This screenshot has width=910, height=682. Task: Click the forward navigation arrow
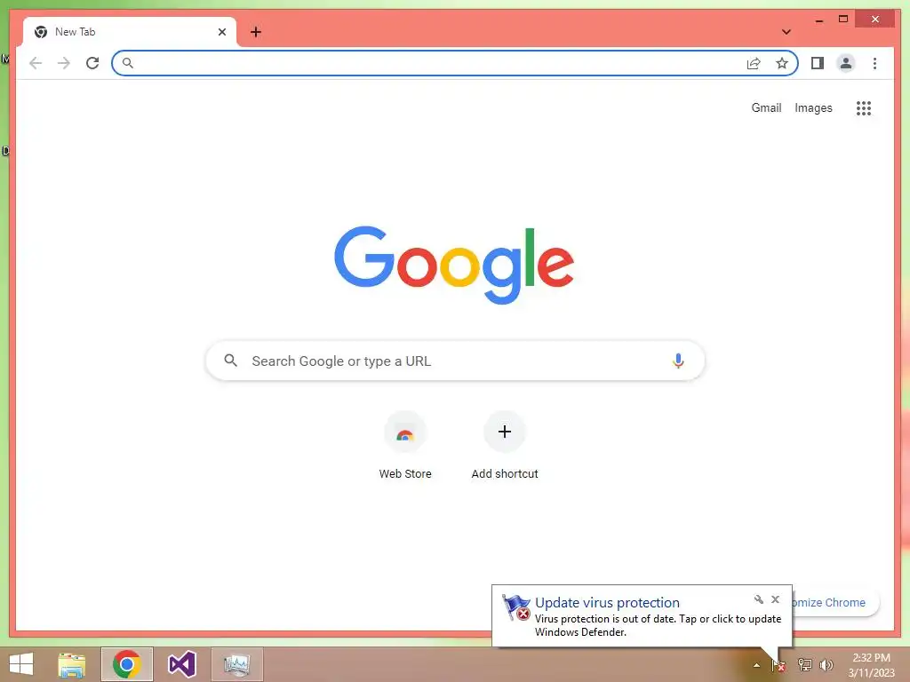click(x=64, y=63)
